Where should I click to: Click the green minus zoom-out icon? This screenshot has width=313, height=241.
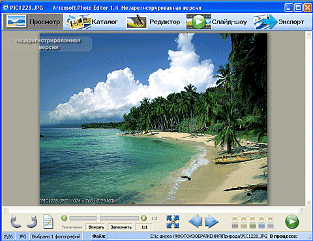click(64, 218)
